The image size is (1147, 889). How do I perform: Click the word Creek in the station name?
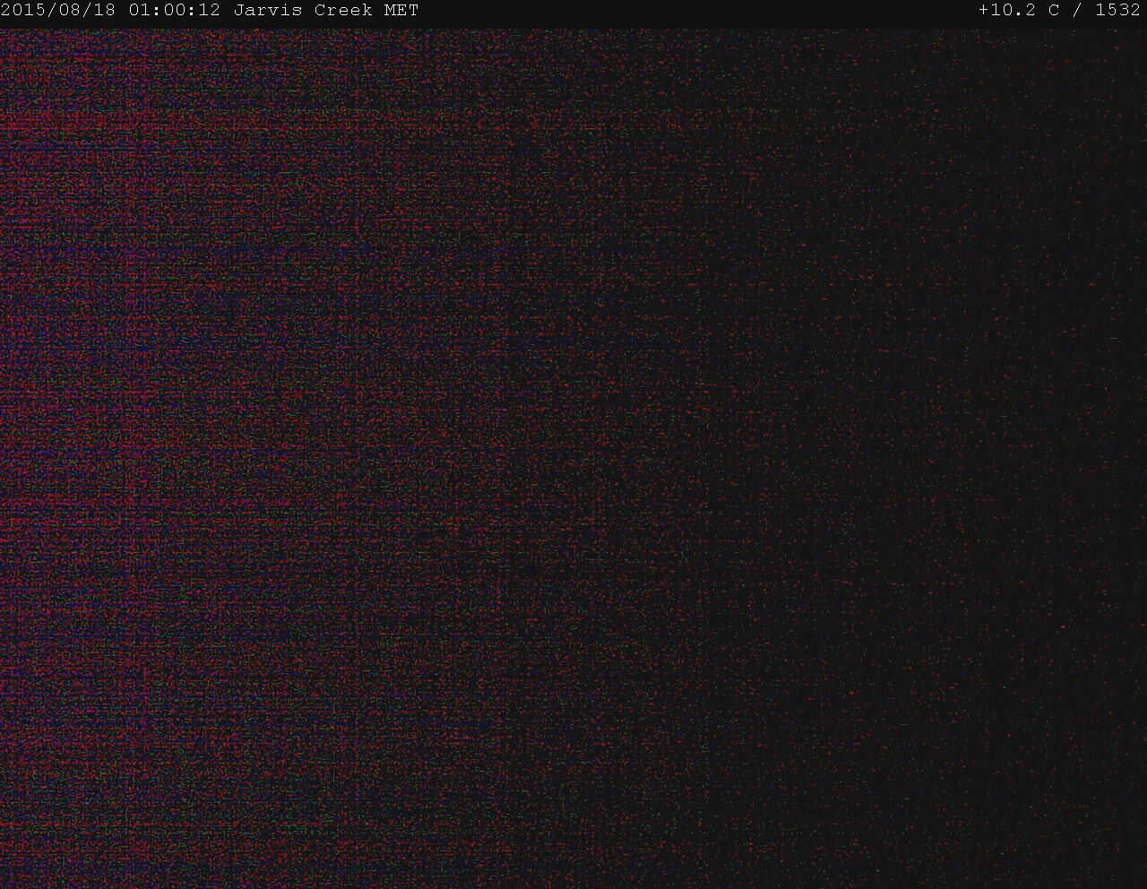click(x=343, y=11)
